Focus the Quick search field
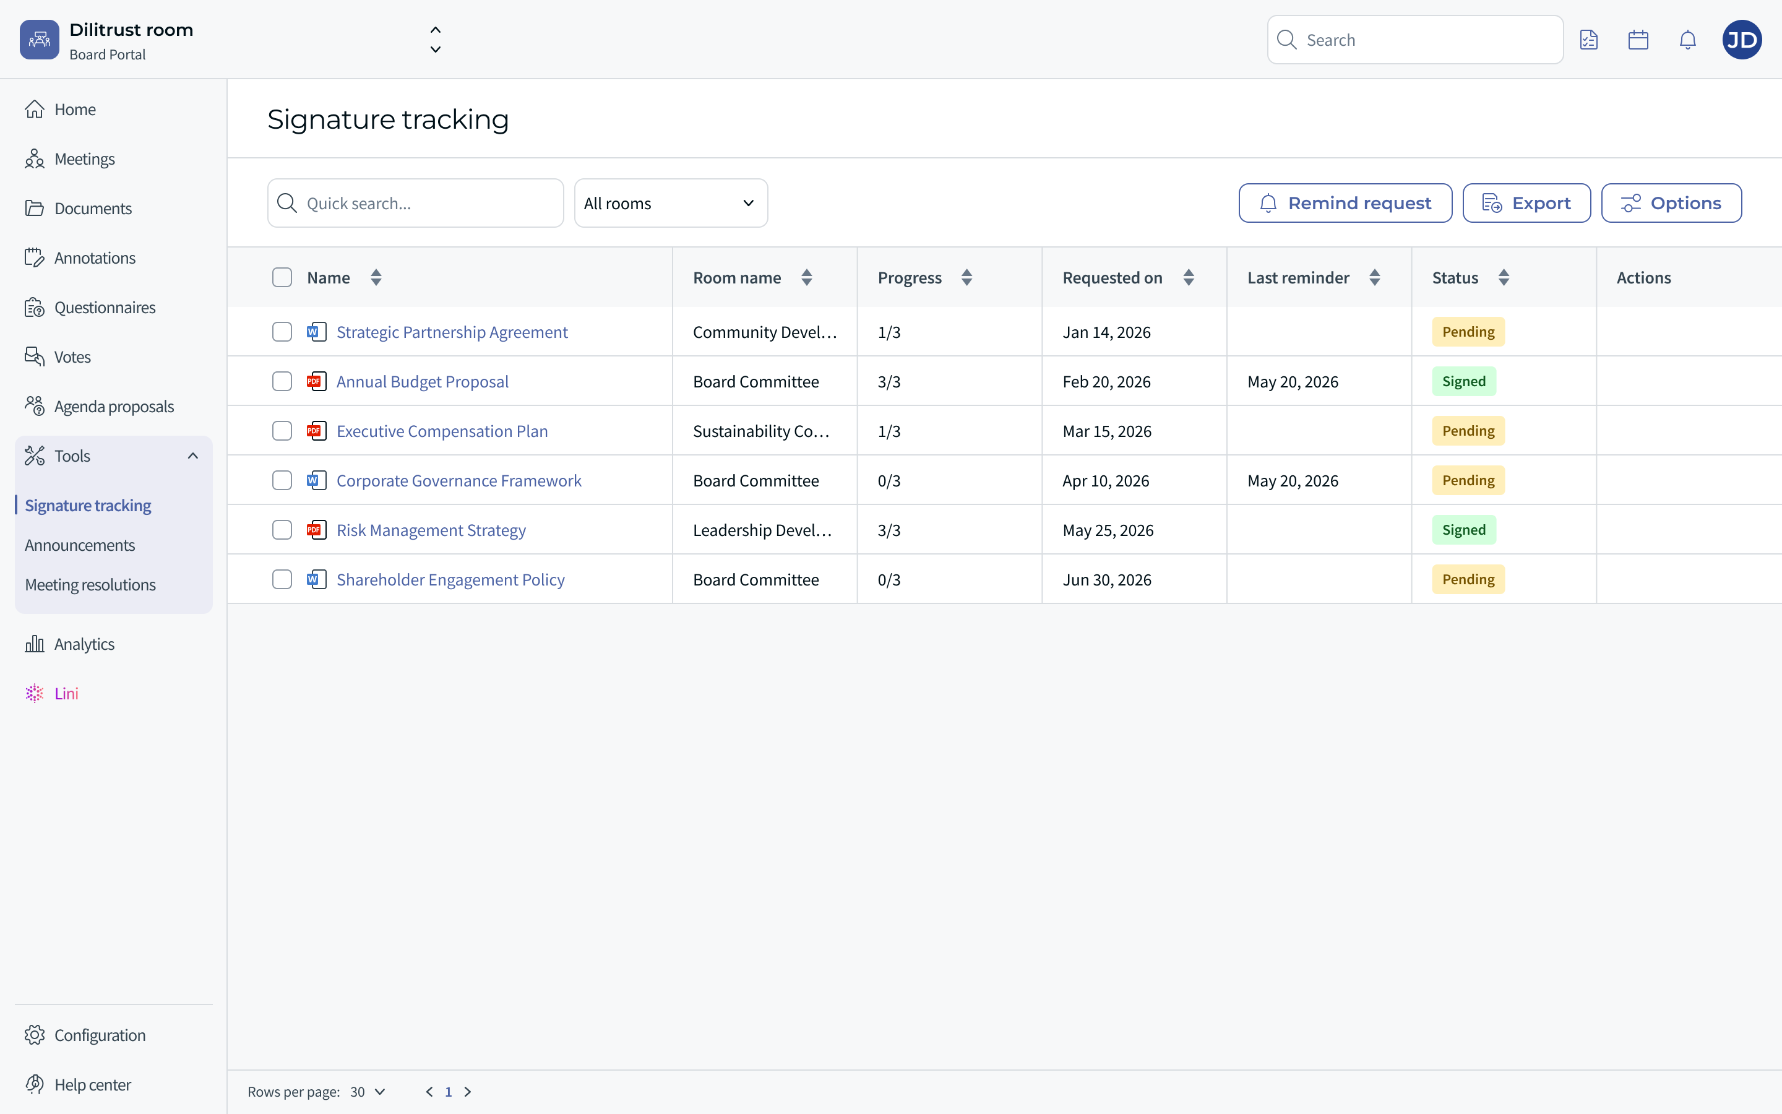Viewport: 1782px width, 1114px height. click(415, 204)
